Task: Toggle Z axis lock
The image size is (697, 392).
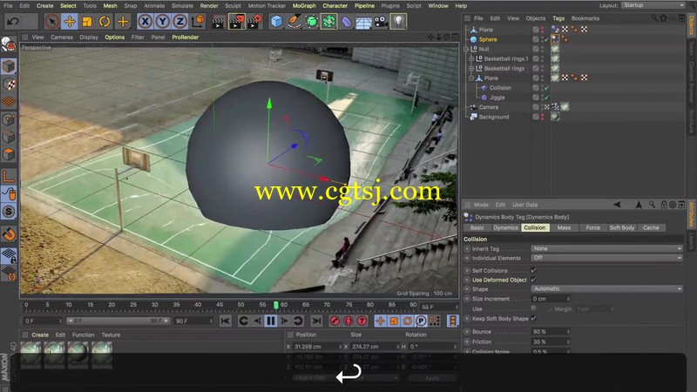Action: pyautogui.click(x=180, y=21)
